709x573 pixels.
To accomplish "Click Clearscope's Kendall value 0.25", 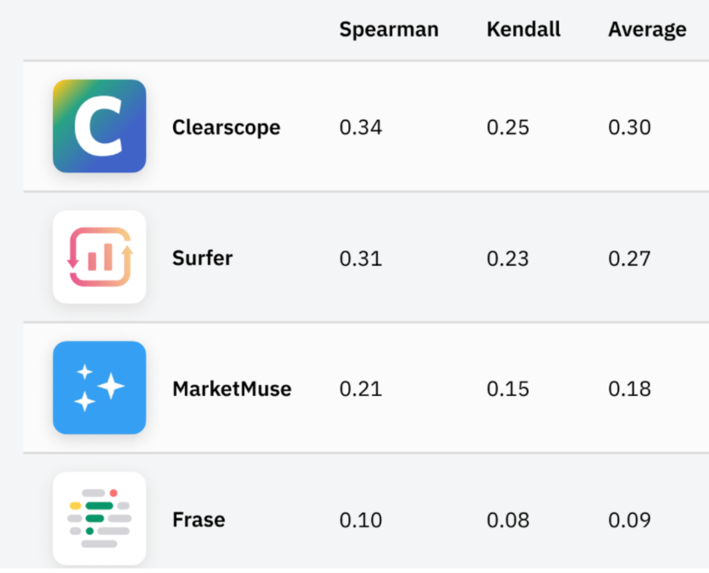I will click(x=508, y=127).
